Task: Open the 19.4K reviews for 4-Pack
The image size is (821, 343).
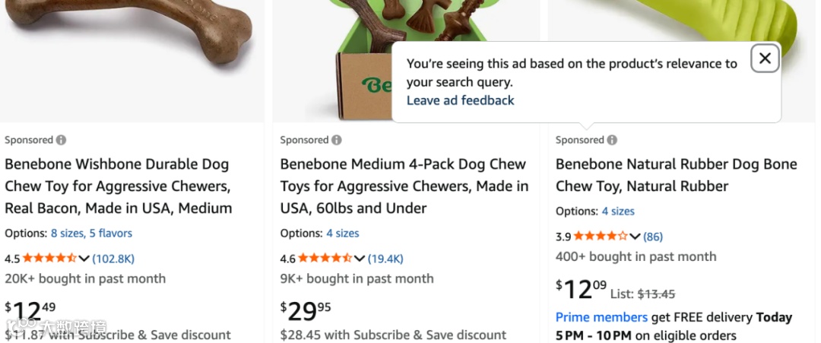Action: (x=385, y=259)
